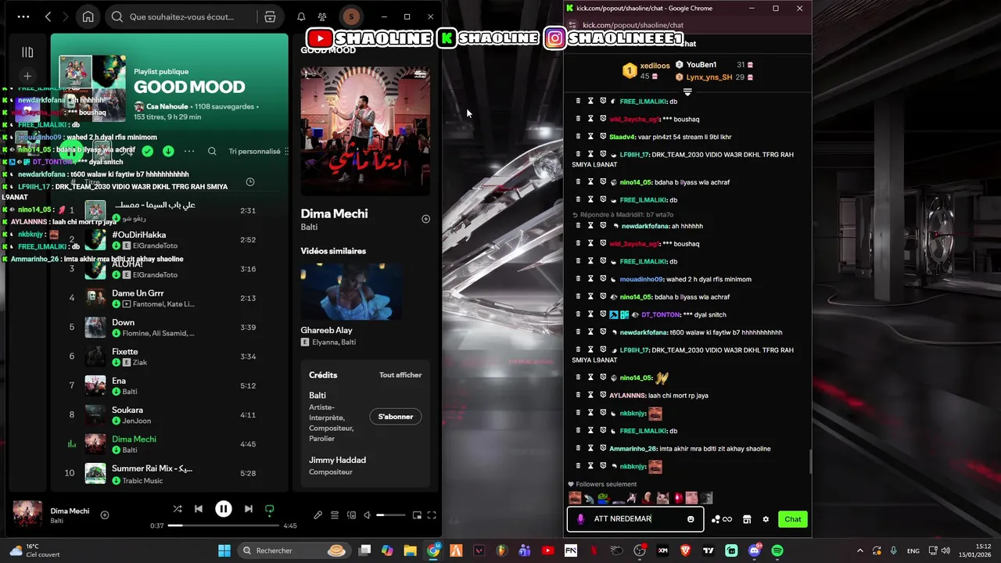Screen dimensions: 1001x563
Task: Open Kick channel points icon
Action: 721,519
